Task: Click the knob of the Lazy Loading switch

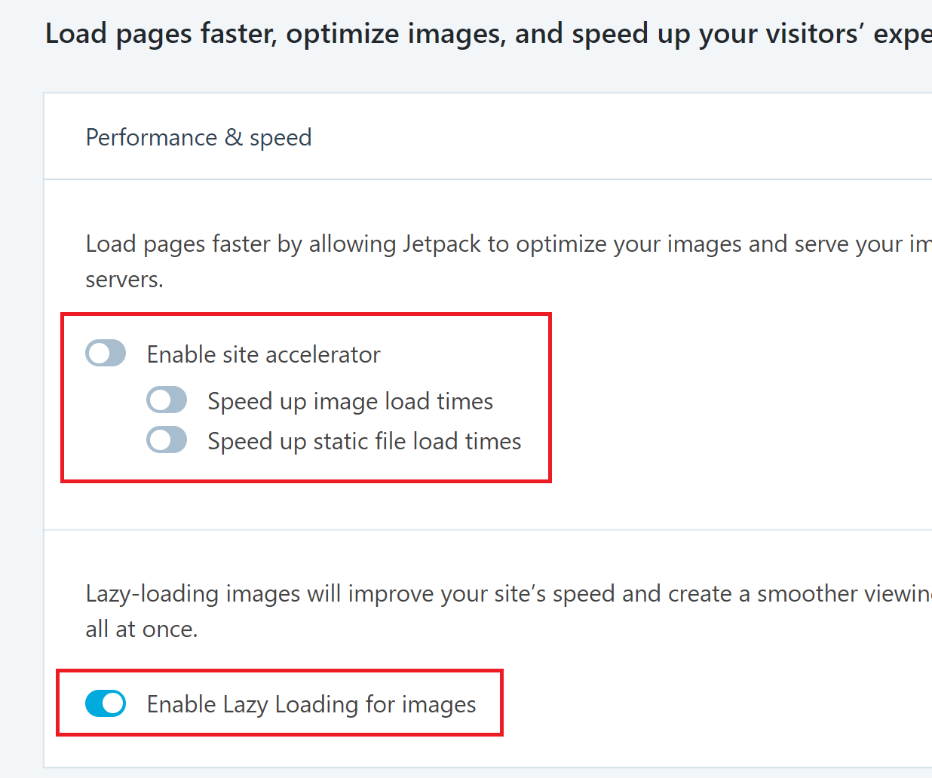Action: [114, 703]
